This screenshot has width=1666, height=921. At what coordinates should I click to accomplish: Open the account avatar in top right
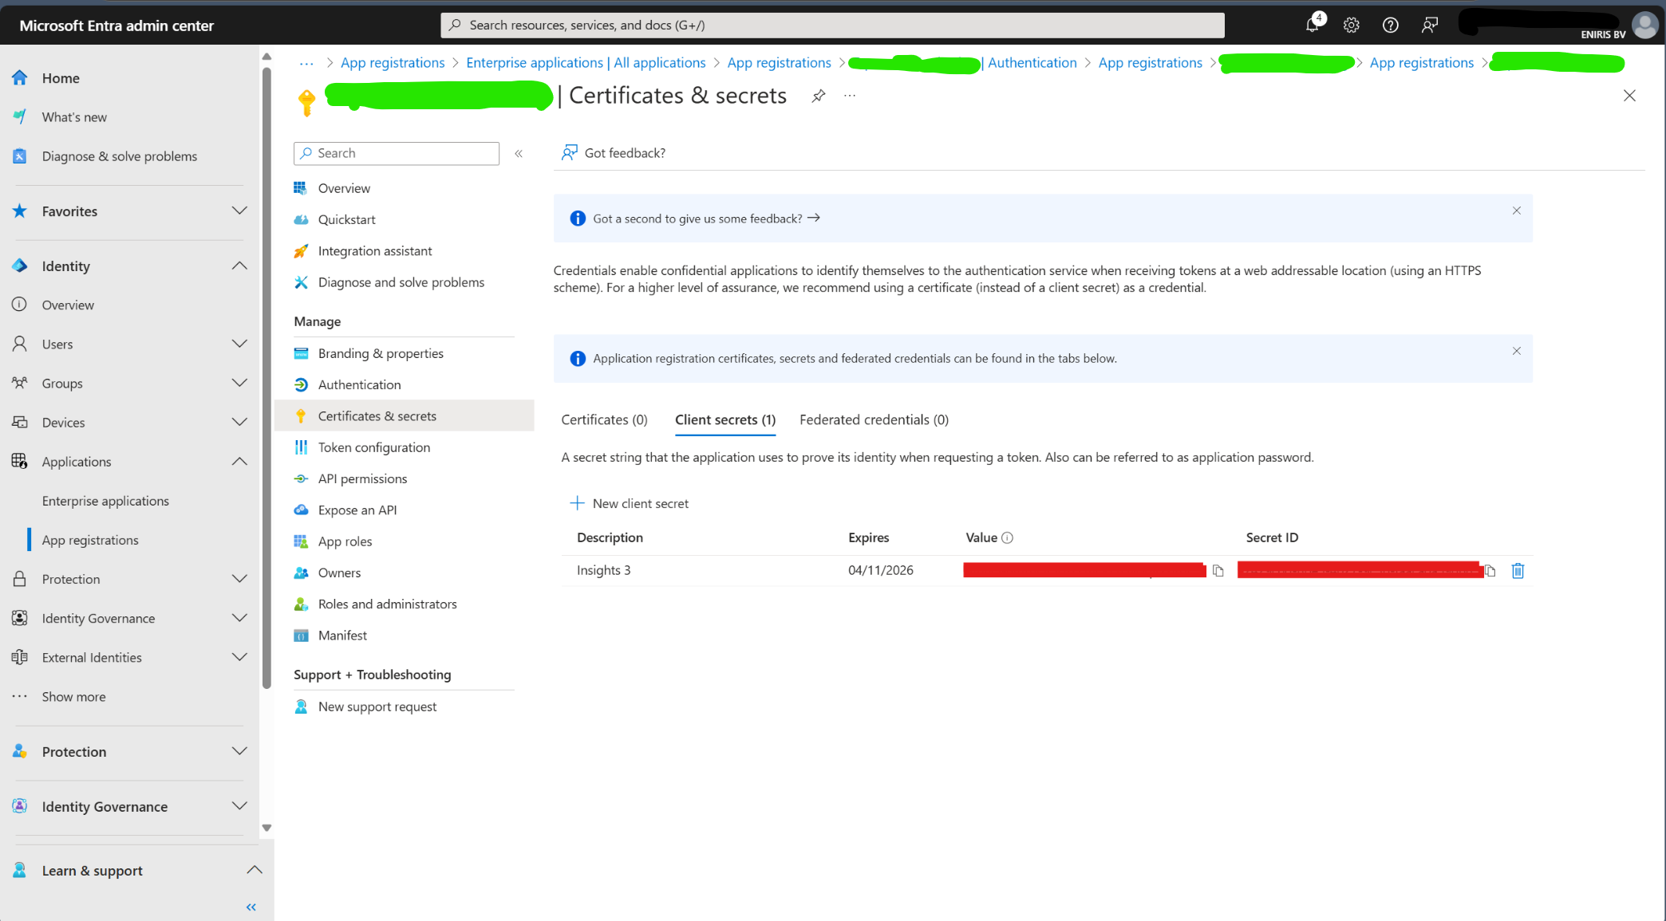[x=1644, y=25]
